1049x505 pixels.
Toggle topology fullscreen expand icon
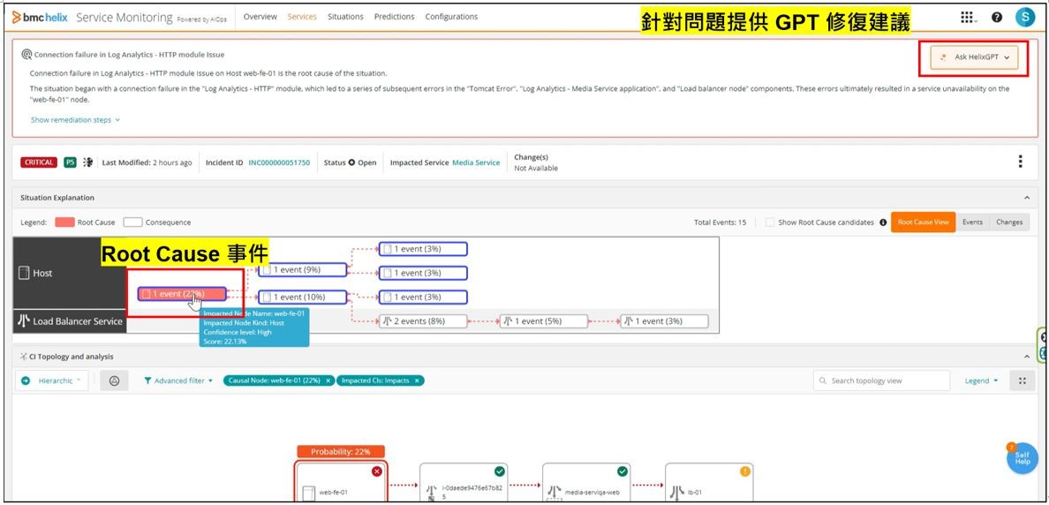1023,381
